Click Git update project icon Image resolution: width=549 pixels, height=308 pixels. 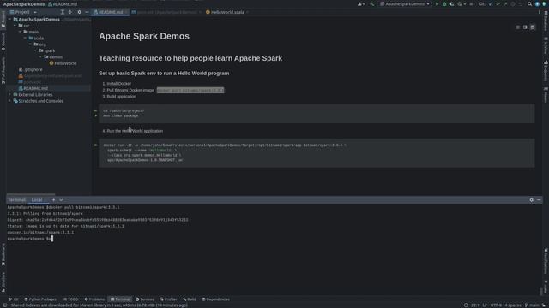491,4
